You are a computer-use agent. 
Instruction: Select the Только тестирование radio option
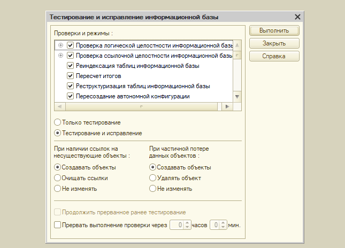click(x=58, y=122)
